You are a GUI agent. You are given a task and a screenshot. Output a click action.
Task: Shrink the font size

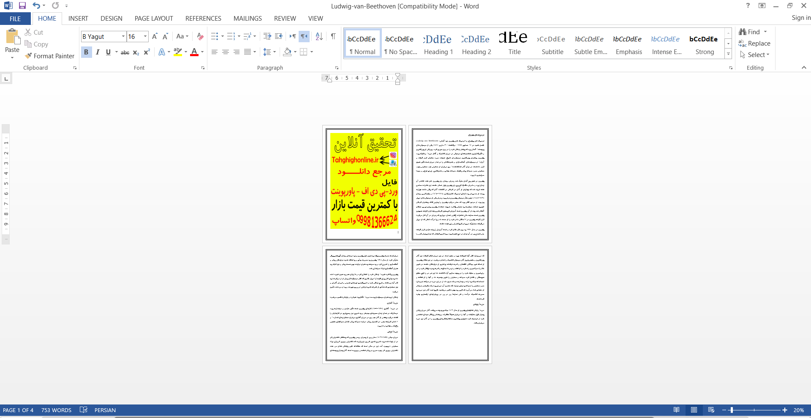point(165,37)
